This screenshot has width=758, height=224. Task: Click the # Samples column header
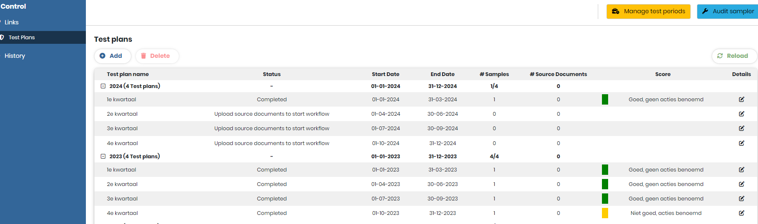pos(494,74)
